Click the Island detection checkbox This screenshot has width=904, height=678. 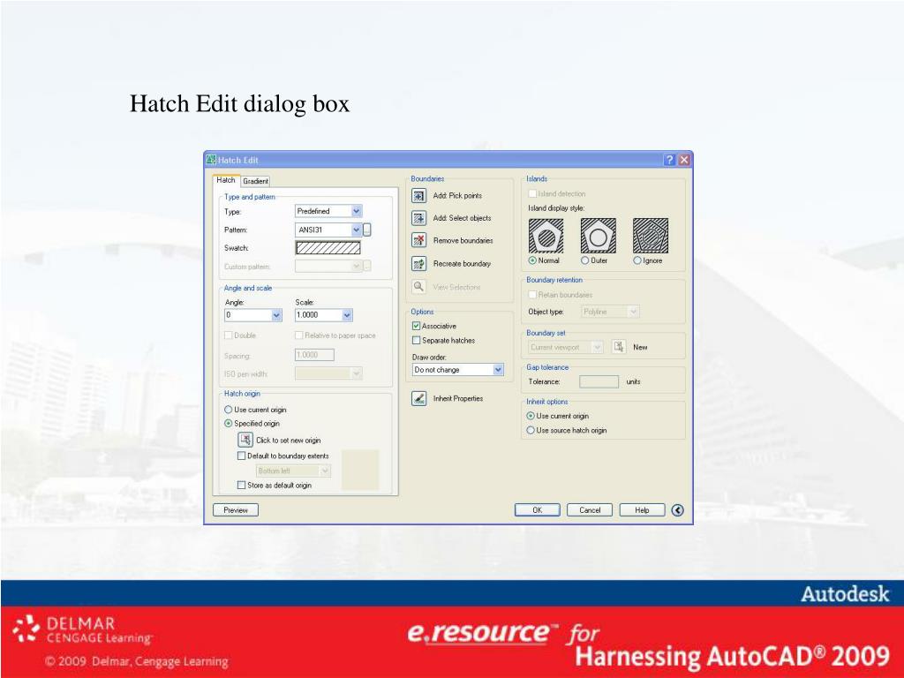click(532, 193)
